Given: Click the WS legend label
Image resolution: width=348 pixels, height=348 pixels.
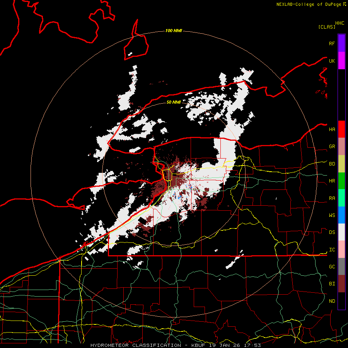Looking at the screenshot, I should coord(332,215).
